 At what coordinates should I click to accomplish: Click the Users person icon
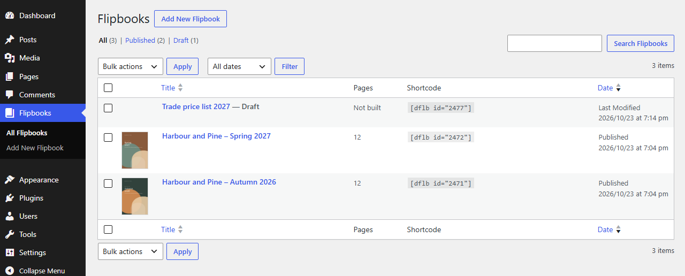[x=10, y=216]
